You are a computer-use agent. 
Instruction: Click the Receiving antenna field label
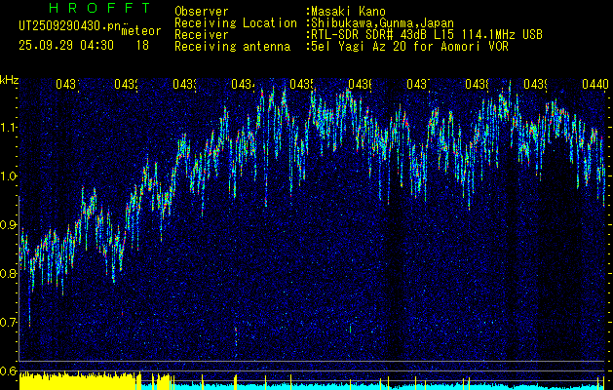[232, 46]
